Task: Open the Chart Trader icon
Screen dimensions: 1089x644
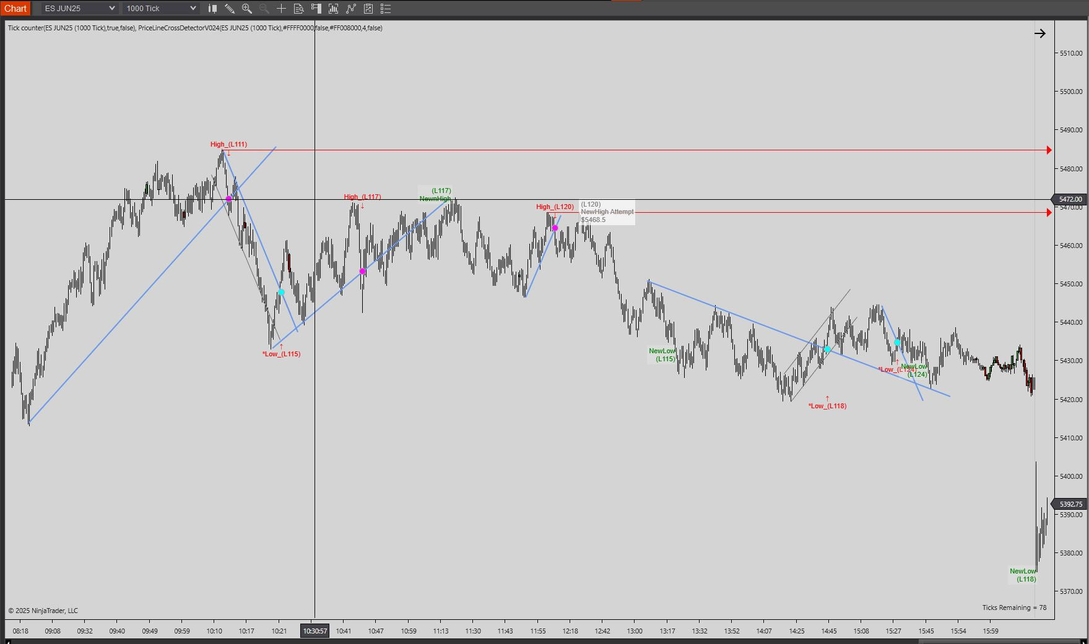Action: [316, 9]
